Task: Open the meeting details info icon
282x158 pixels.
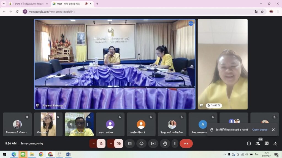Action: [x=249, y=143]
